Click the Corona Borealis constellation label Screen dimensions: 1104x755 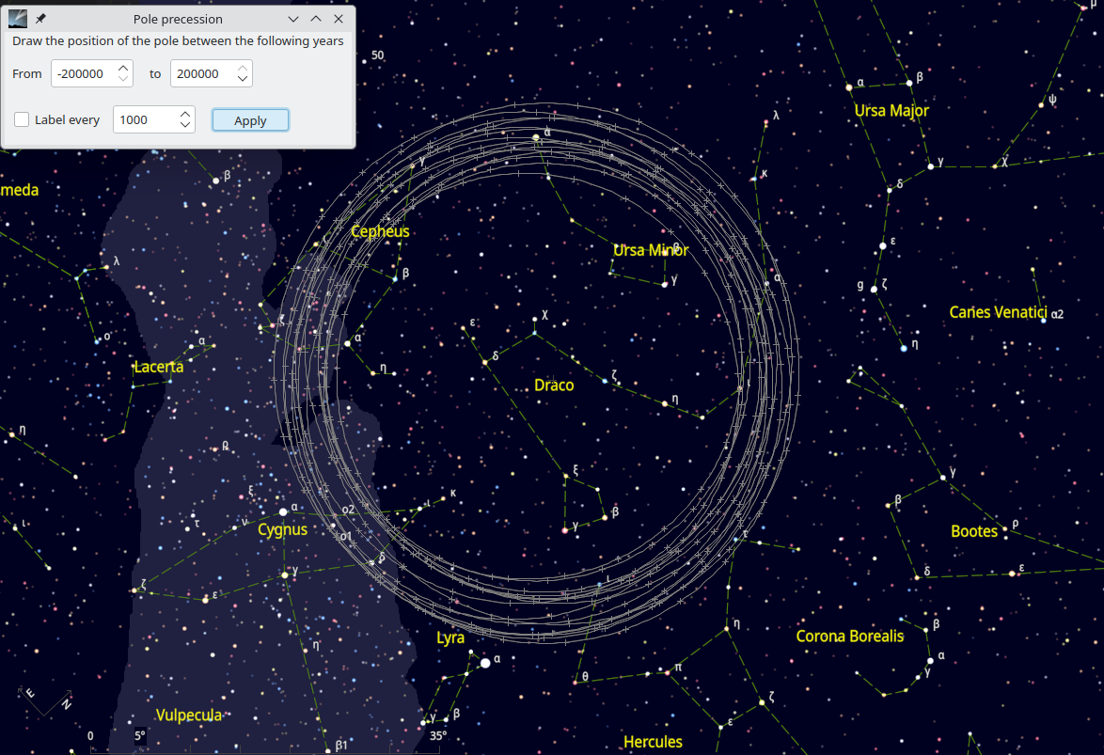pyautogui.click(x=849, y=637)
